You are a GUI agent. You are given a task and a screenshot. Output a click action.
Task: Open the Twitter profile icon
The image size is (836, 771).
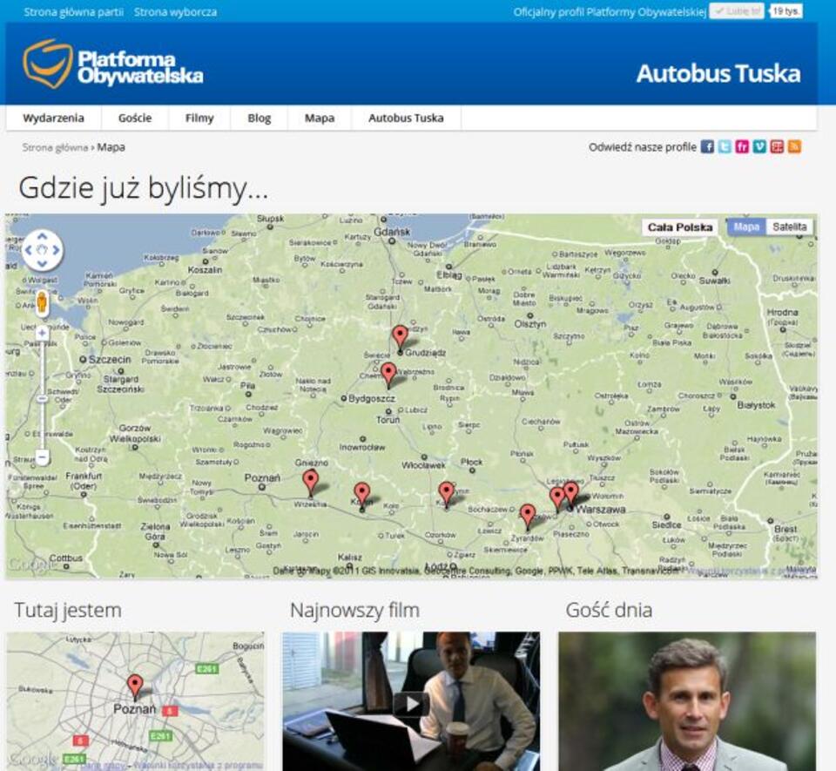[x=725, y=146]
